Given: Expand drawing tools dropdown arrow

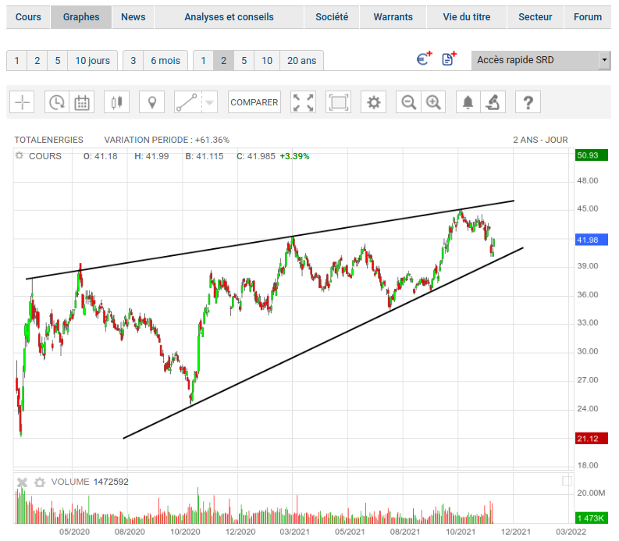Looking at the screenshot, I should point(210,102).
